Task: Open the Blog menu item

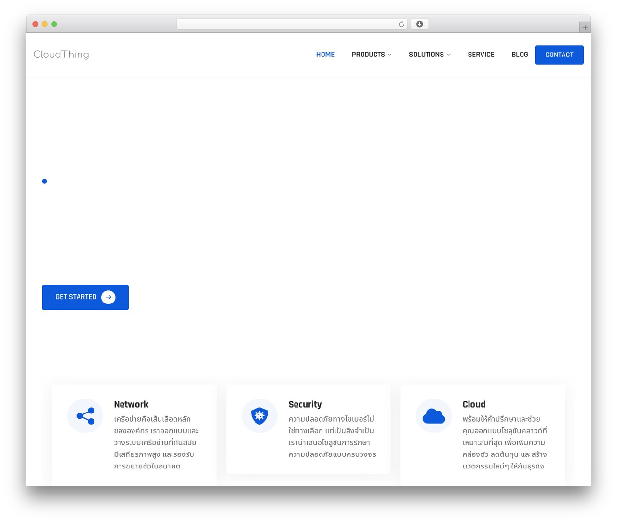Action: click(520, 55)
